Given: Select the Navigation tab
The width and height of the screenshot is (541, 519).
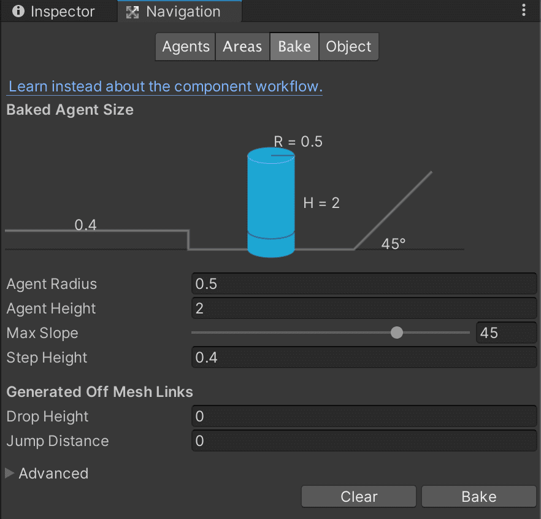Looking at the screenshot, I should click(179, 12).
